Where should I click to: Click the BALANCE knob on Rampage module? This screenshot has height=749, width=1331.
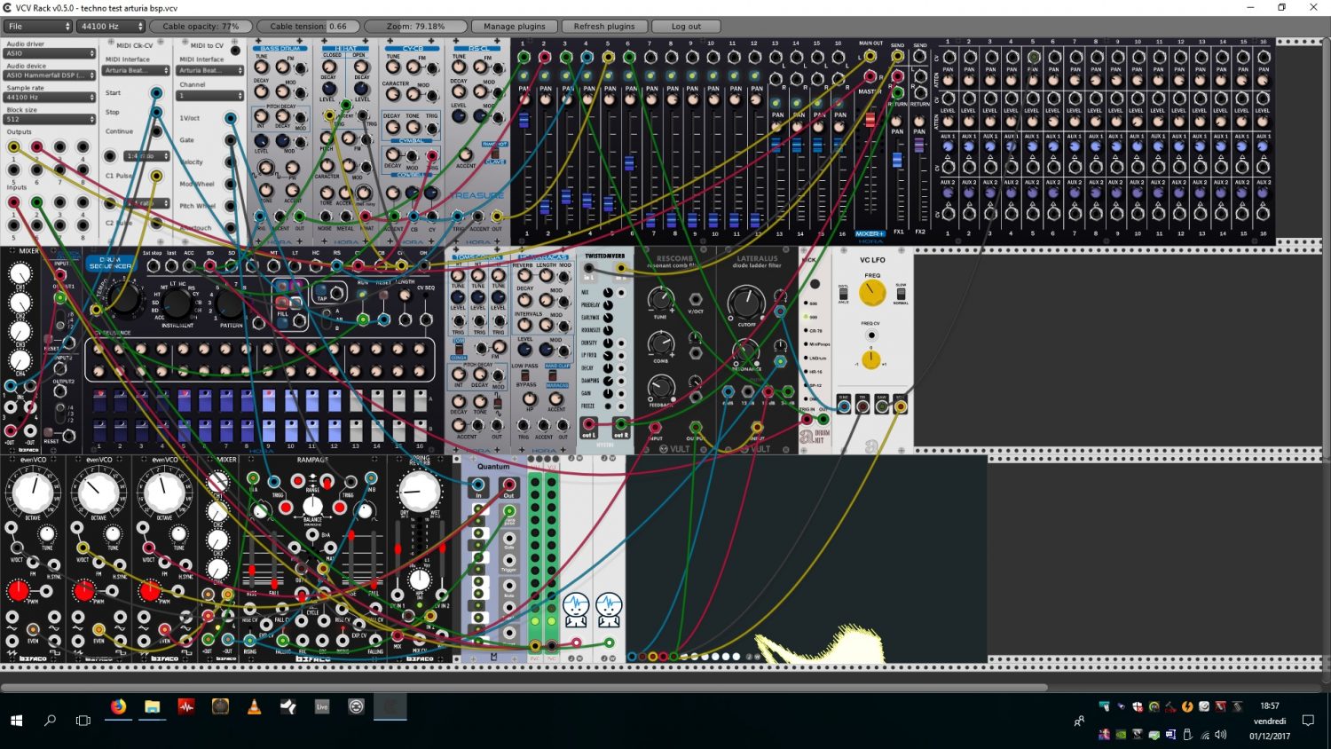(x=312, y=507)
